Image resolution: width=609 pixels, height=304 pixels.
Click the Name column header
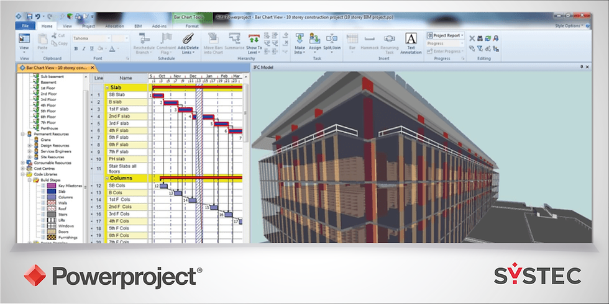coord(126,78)
